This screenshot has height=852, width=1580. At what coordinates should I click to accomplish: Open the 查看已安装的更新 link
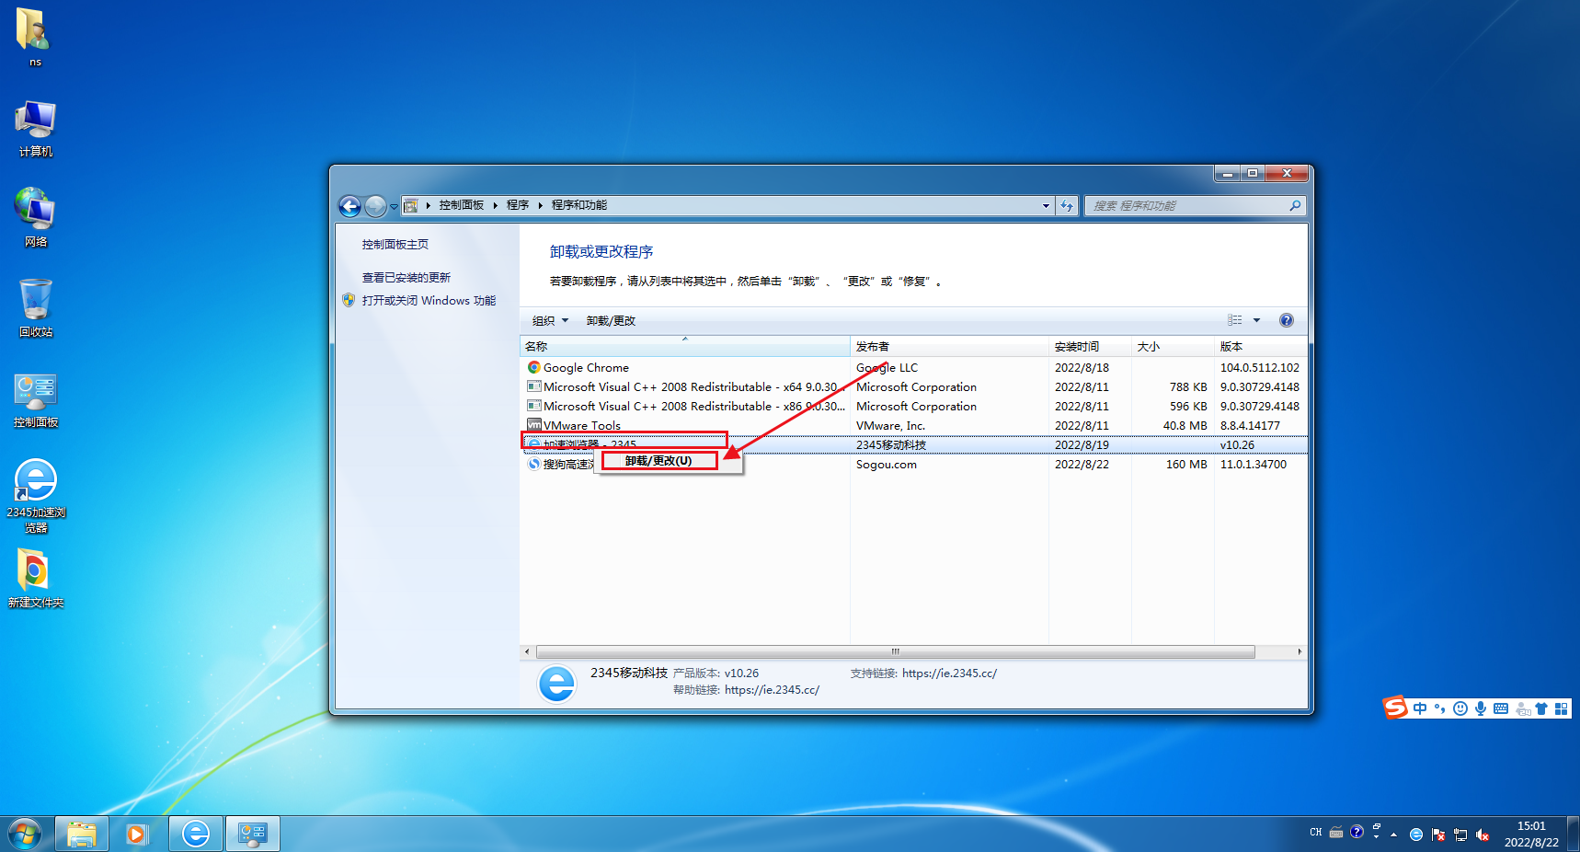coord(406,278)
